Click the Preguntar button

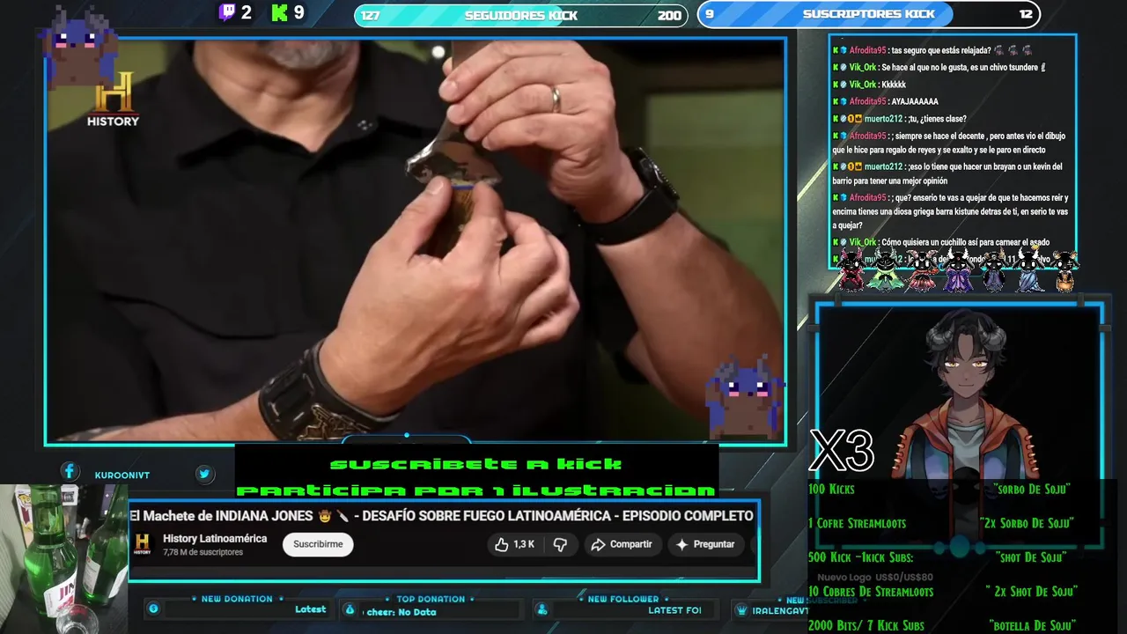point(705,544)
